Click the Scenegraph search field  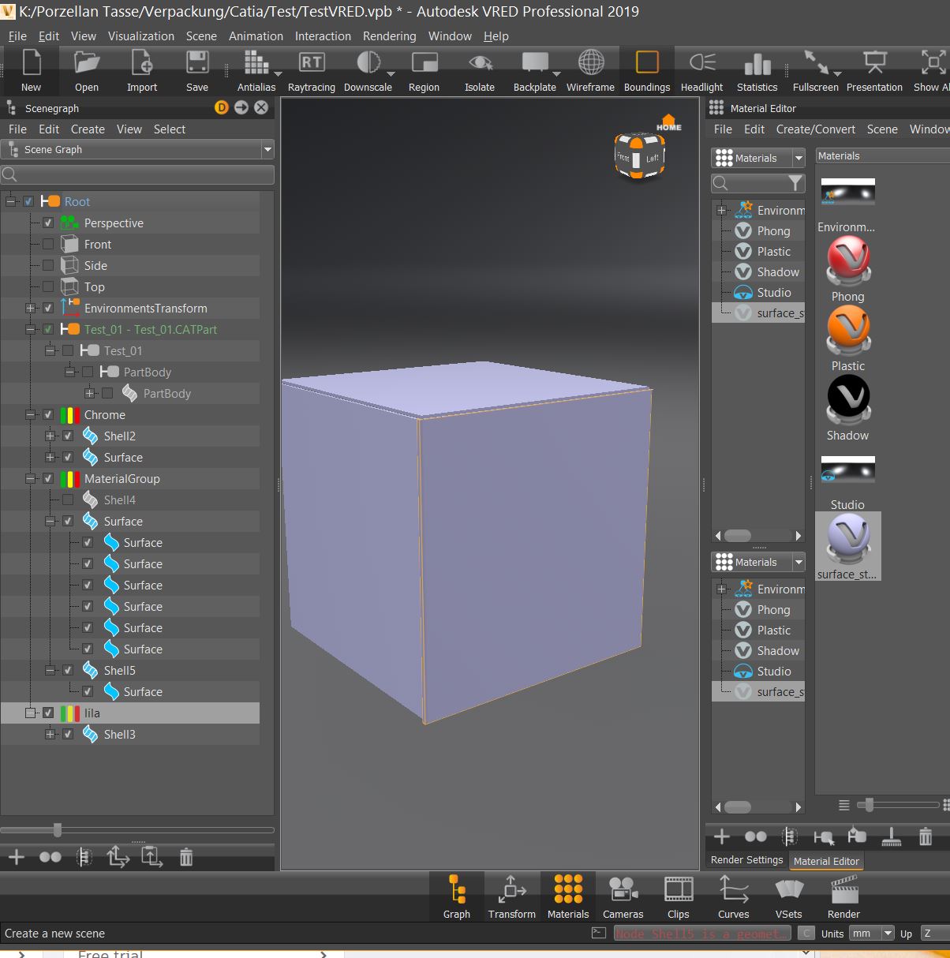point(138,174)
